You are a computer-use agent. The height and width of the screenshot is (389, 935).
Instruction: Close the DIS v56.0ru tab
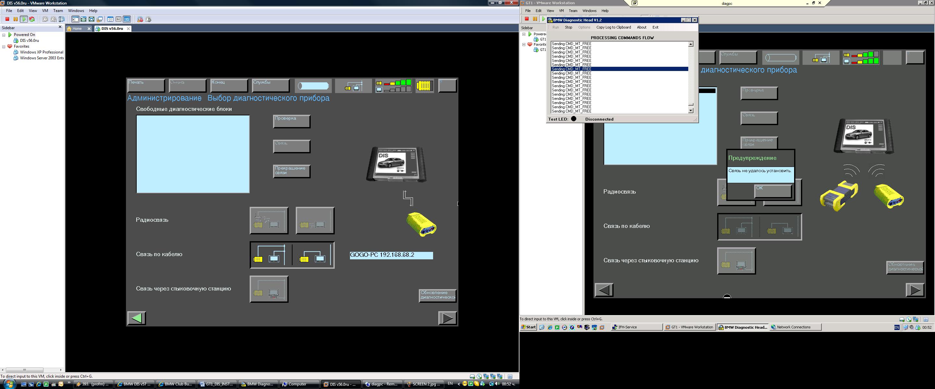(128, 29)
